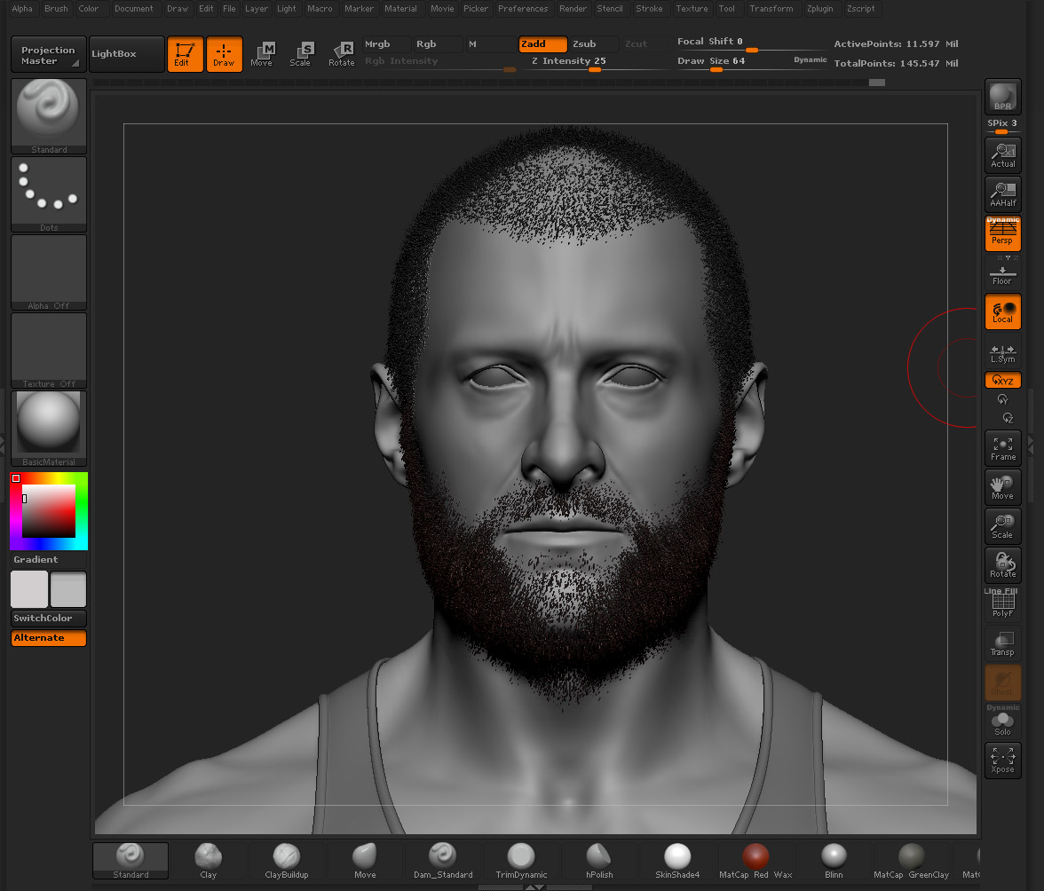This screenshot has width=1044, height=891.
Task: Select the hPolish brush
Action: click(599, 861)
